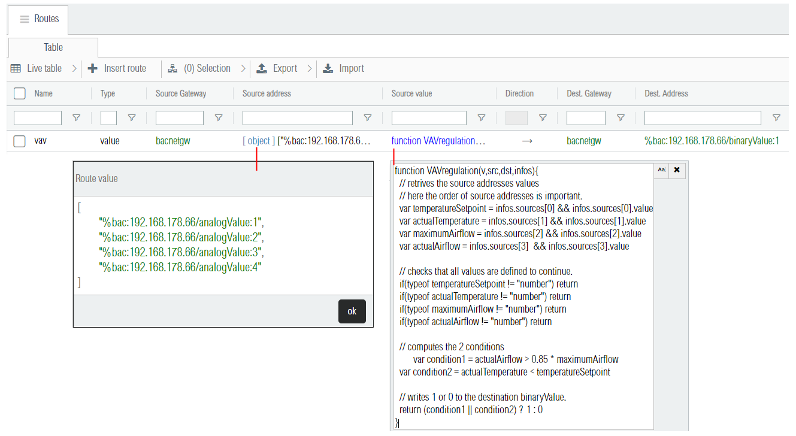This screenshot has width=796, height=436.
Task: Click the ok button in Route value dialog
Action: (352, 311)
